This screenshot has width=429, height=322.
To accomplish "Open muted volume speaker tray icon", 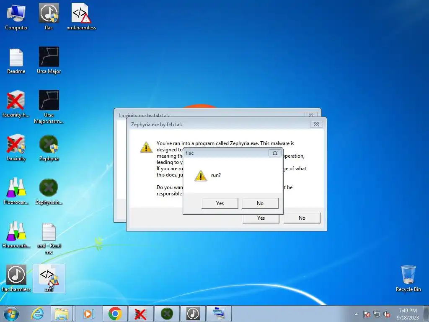I will click(387, 314).
